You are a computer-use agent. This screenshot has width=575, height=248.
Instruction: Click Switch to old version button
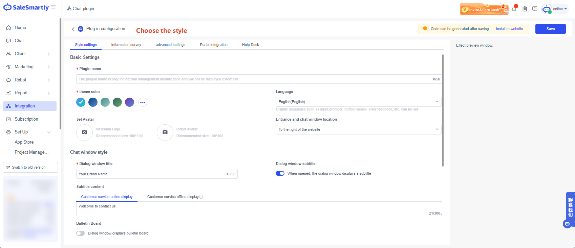[x=30, y=167]
